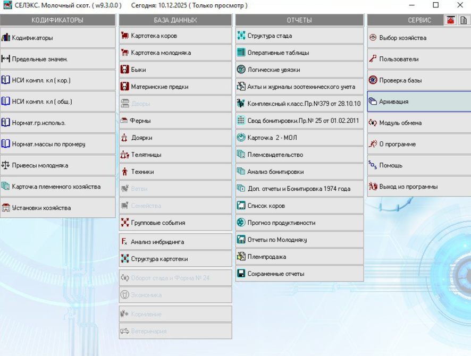
Task: Click the books icon beside Кодификаторы
Action: tap(6, 38)
